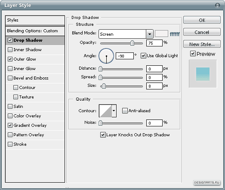Click the Distance value field
Viewport: 225px width, 190px height.
[x=154, y=69]
